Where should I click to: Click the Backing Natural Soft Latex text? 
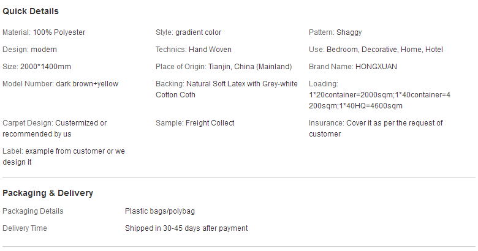pos(227,89)
